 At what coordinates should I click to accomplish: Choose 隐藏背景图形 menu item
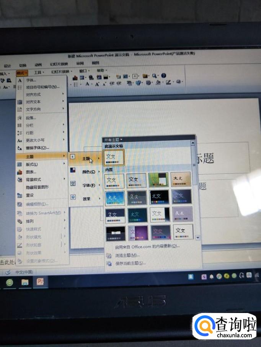pos(42,187)
